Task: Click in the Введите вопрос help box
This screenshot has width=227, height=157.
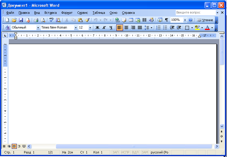Action: [x=195, y=13]
